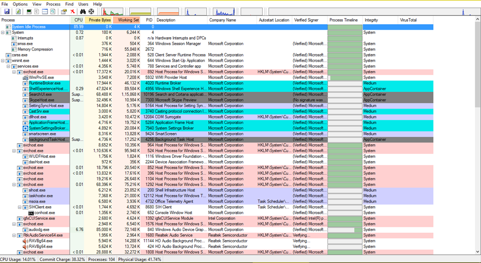The image size is (481, 263).
Task: Click the igfxCUIService.exe process icon
Action: [20, 218]
